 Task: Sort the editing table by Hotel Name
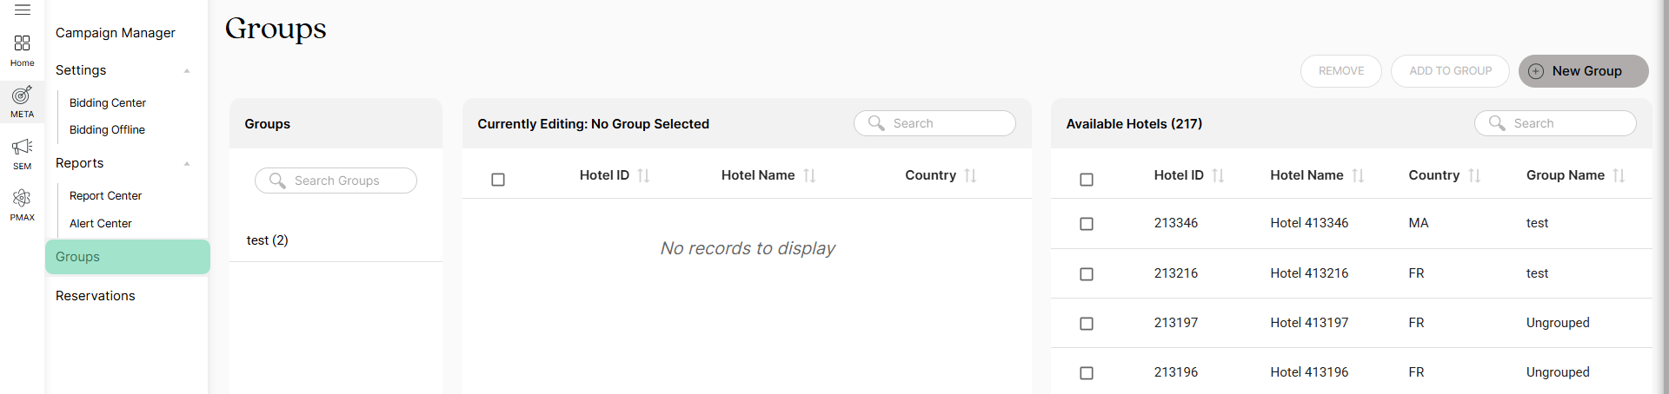click(809, 175)
